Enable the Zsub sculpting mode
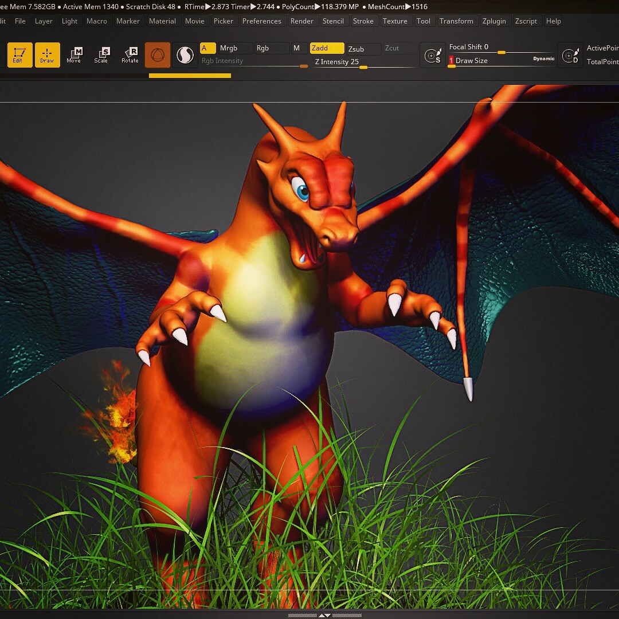 click(x=363, y=49)
